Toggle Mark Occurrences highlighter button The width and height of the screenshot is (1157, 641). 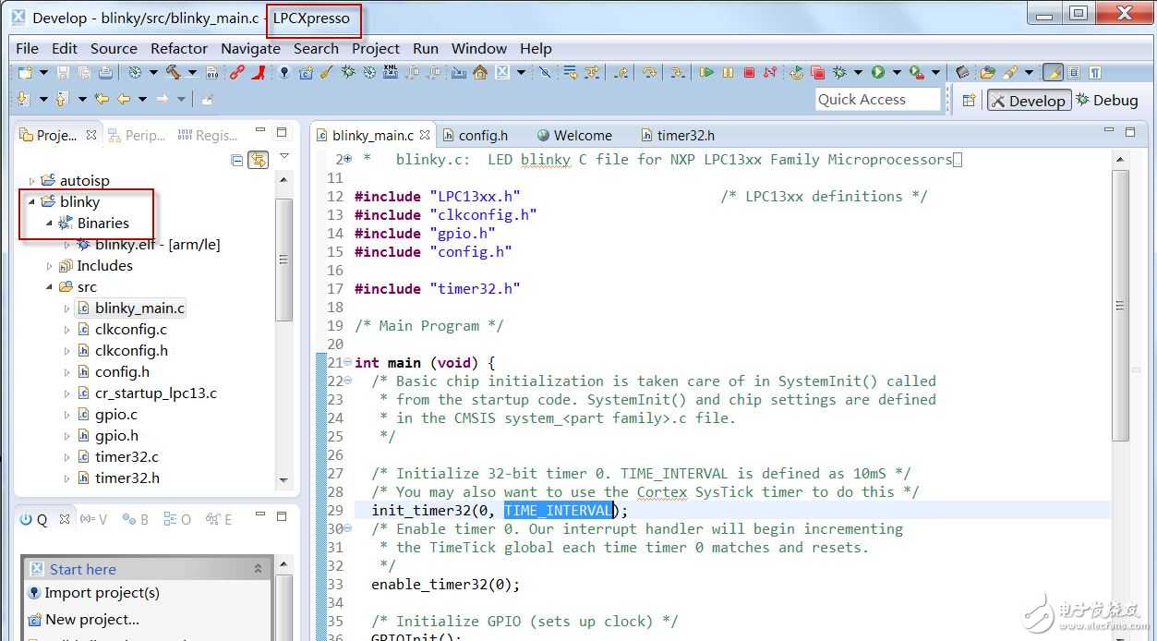point(1052,72)
